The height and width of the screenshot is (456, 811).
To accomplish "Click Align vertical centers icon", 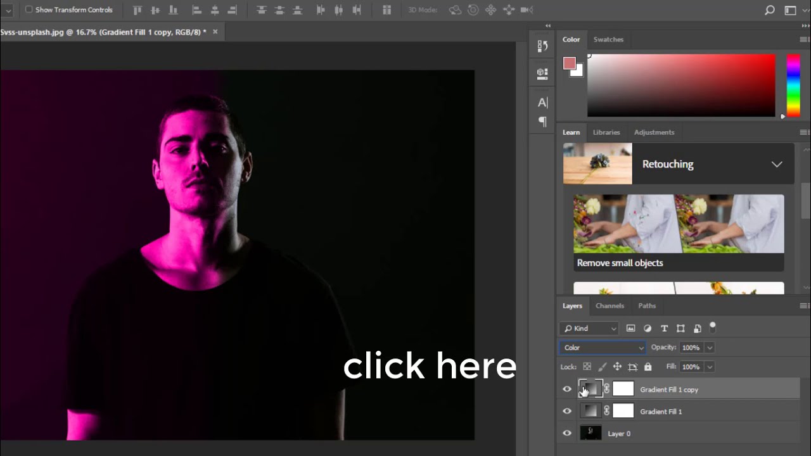I will (x=155, y=9).
